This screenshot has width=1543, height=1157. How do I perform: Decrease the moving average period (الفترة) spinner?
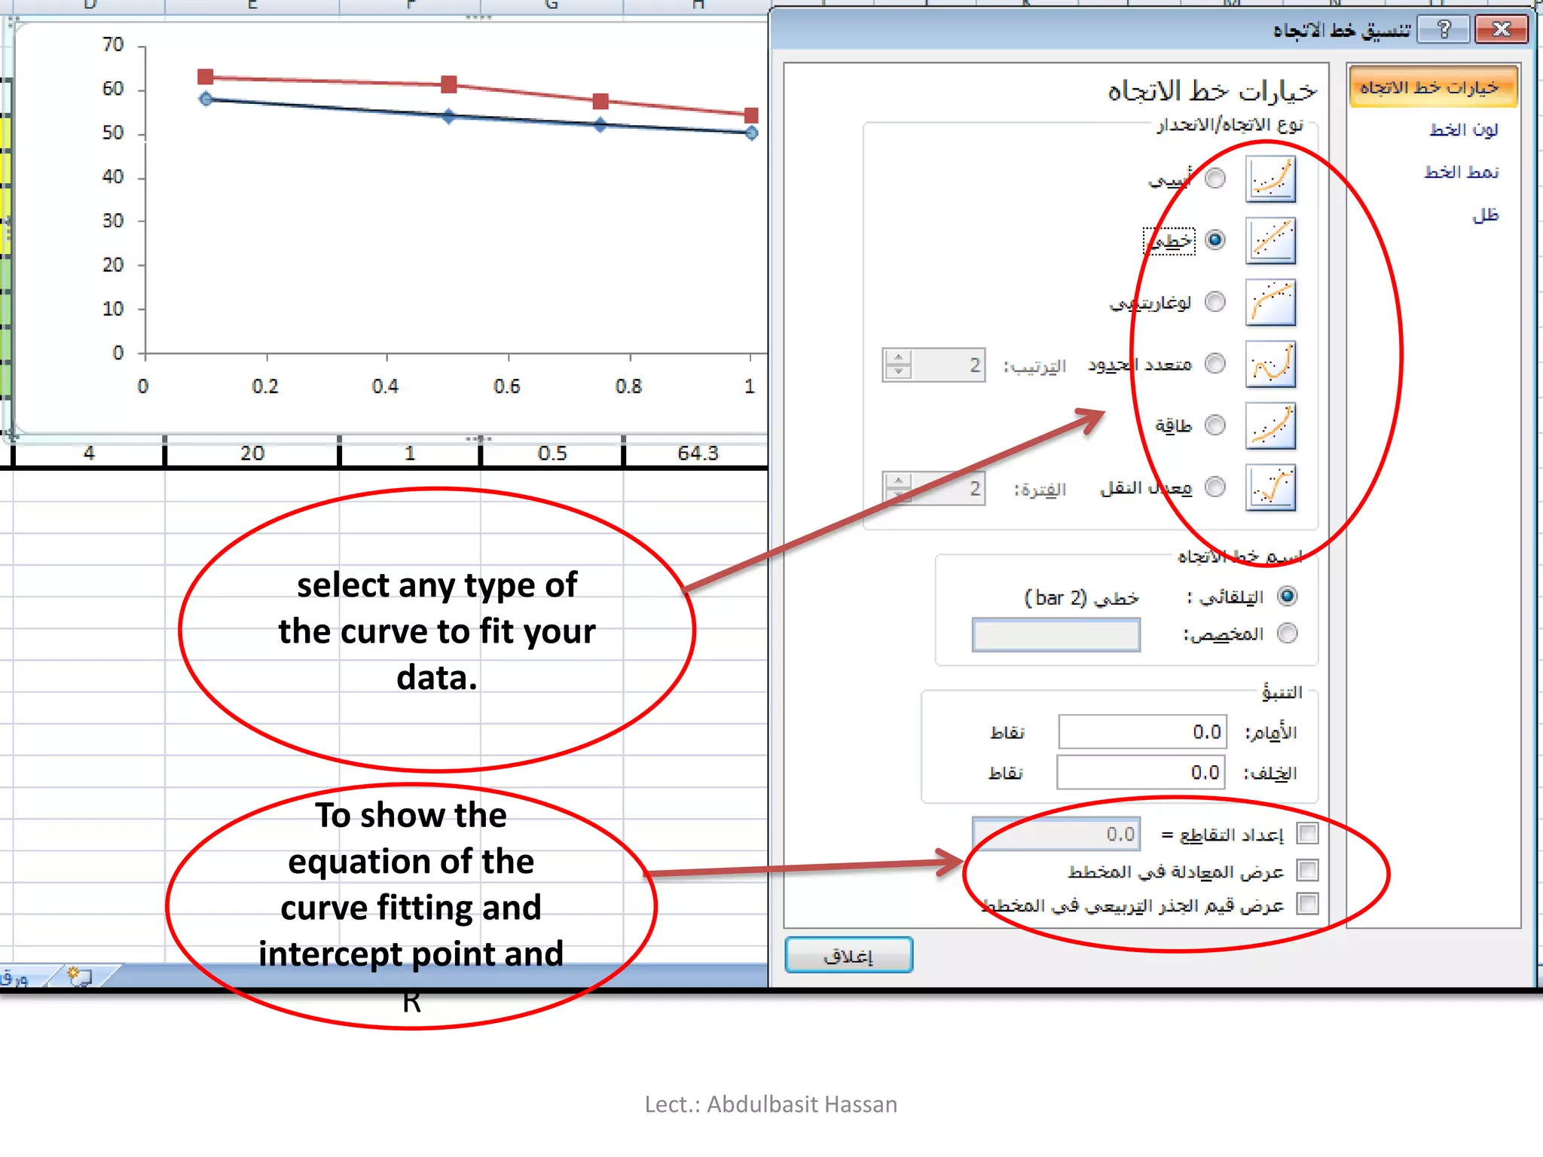click(898, 495)
